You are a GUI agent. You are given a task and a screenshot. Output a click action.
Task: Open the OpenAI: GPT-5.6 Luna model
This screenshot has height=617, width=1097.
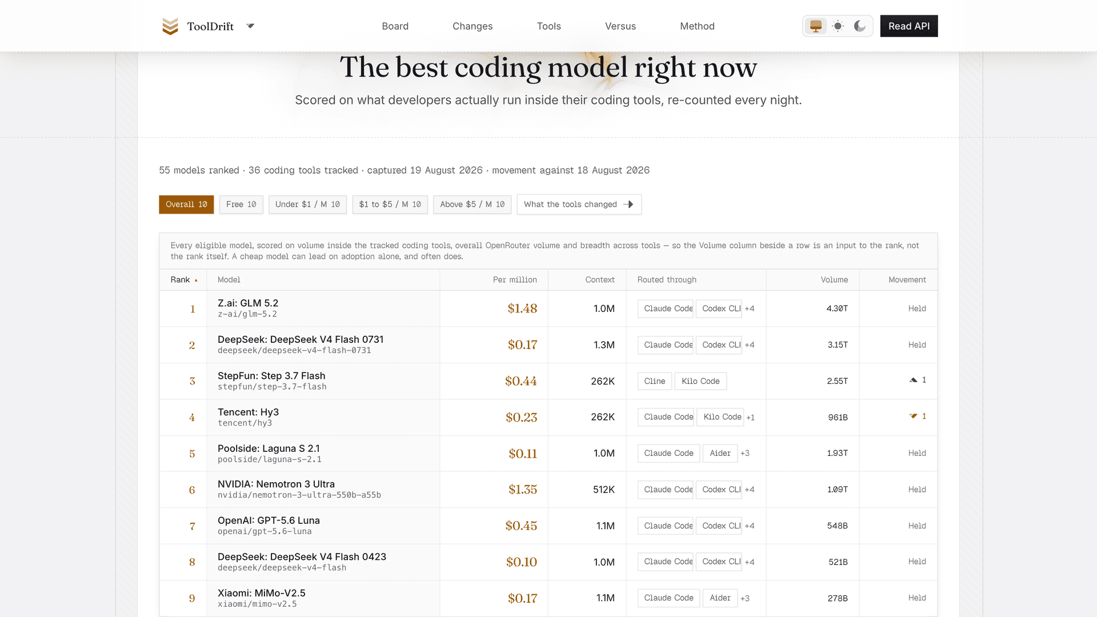269,520
